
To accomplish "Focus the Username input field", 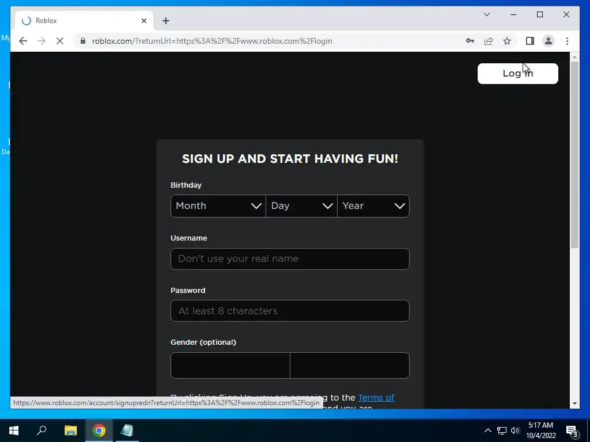I will pyautogui.click(x=290, y=258).
